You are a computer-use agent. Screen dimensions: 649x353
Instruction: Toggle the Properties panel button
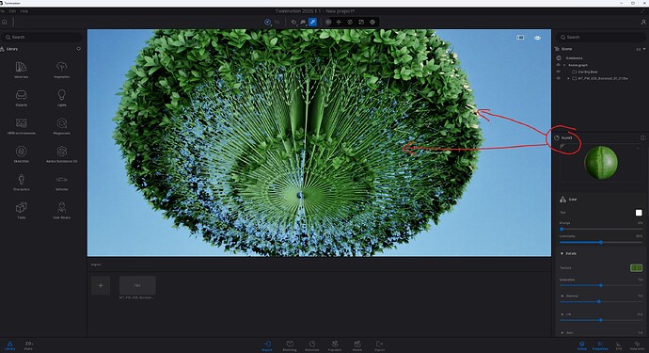[x=600, y=345]
